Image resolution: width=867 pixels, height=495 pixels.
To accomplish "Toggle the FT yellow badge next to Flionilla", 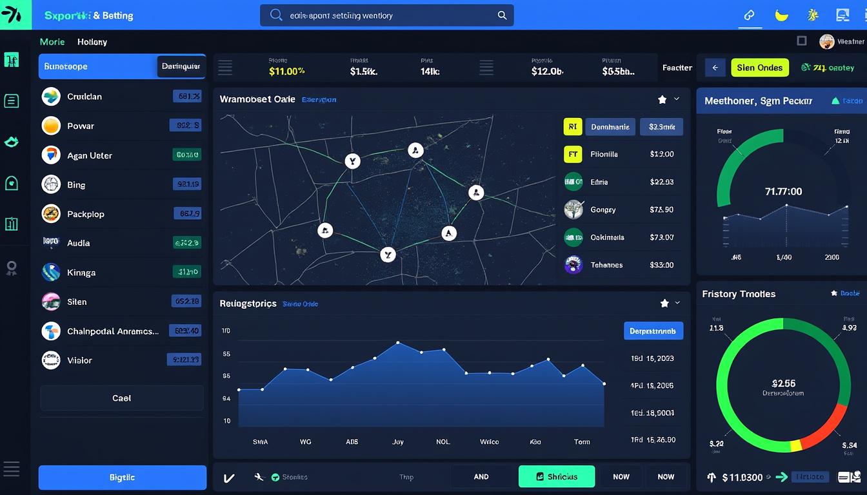I will 573,155.
